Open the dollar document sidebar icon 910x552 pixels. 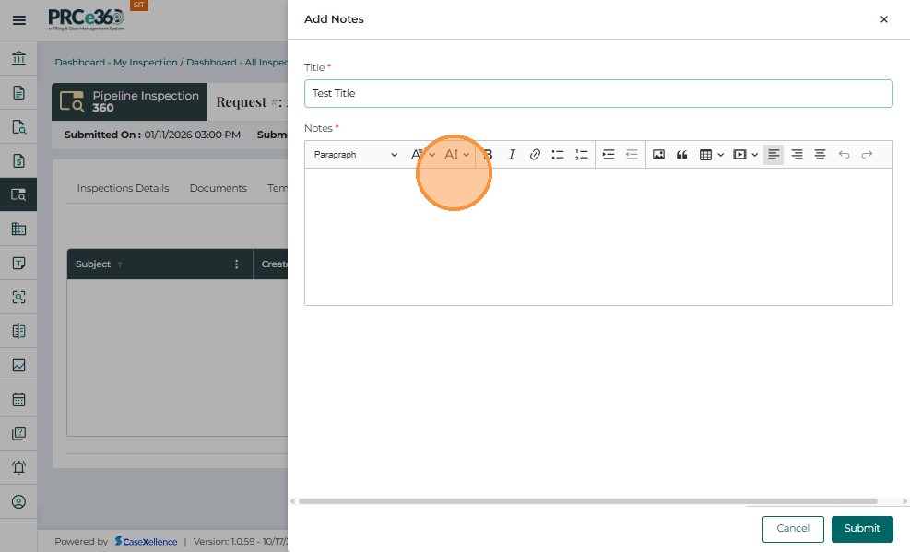coord(18,160)
